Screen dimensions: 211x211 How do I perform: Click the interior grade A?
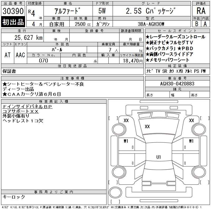[x=205, y=24]
